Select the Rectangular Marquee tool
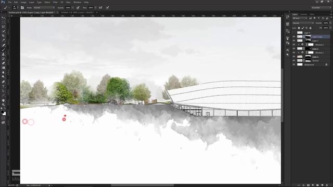Viewport: 333px width, 187px height. point(3,22)
